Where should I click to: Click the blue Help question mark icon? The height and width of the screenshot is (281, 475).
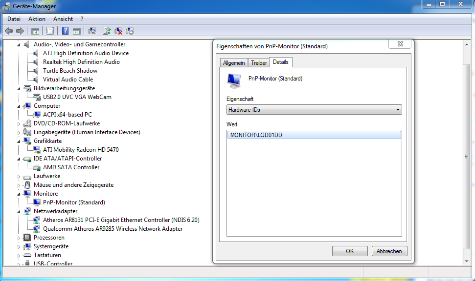coord(65,31)
